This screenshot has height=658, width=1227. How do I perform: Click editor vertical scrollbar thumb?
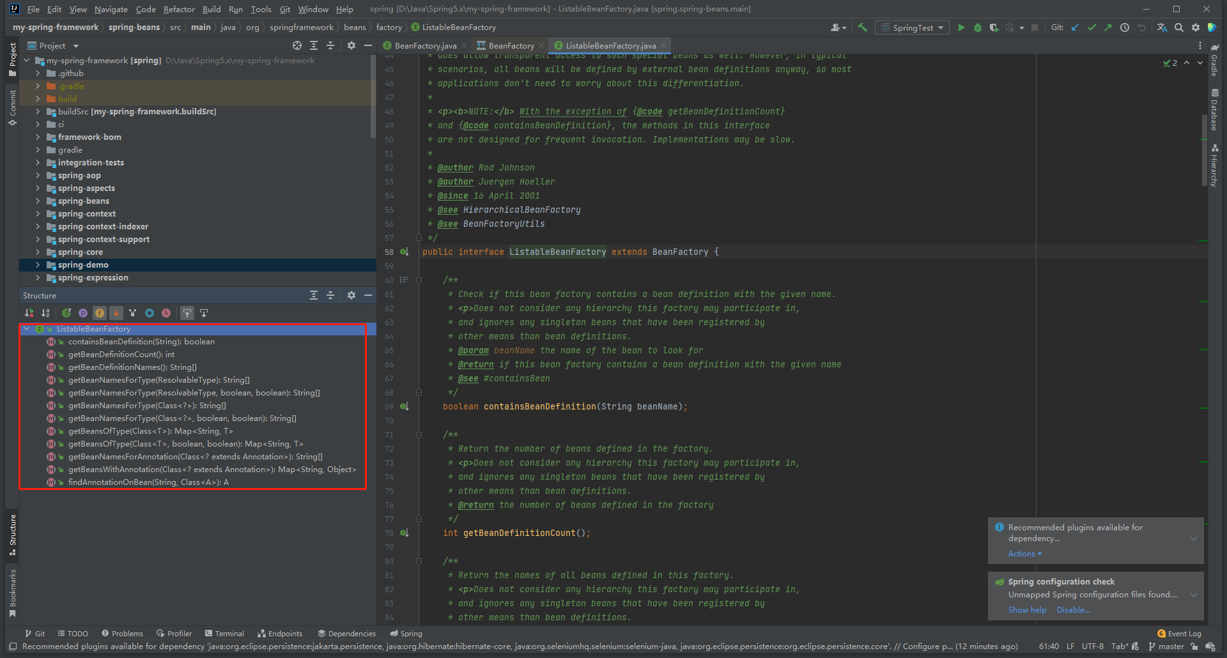coord(1205,152)
